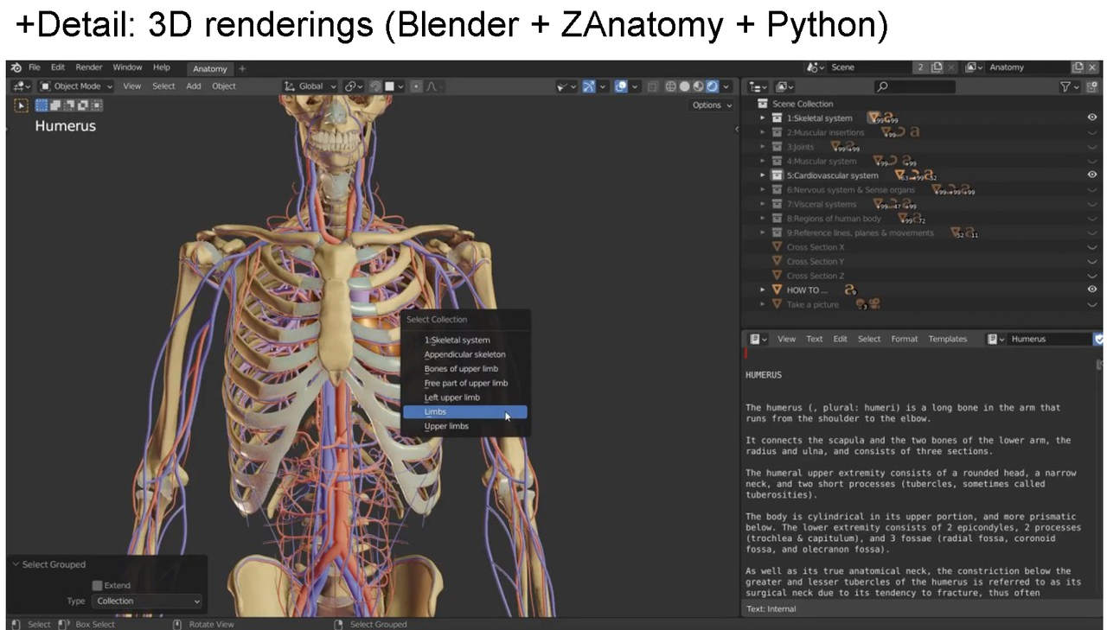Open the Object Mode dropdown
The width and height of the screenshot is (1107, 630).
(77, 86)
